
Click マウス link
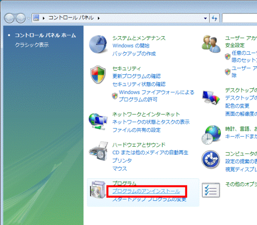119,169
